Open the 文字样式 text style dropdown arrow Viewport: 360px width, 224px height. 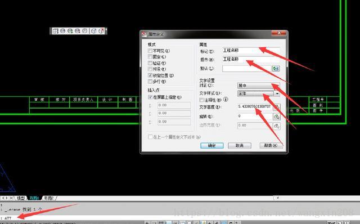pos(277,93)
